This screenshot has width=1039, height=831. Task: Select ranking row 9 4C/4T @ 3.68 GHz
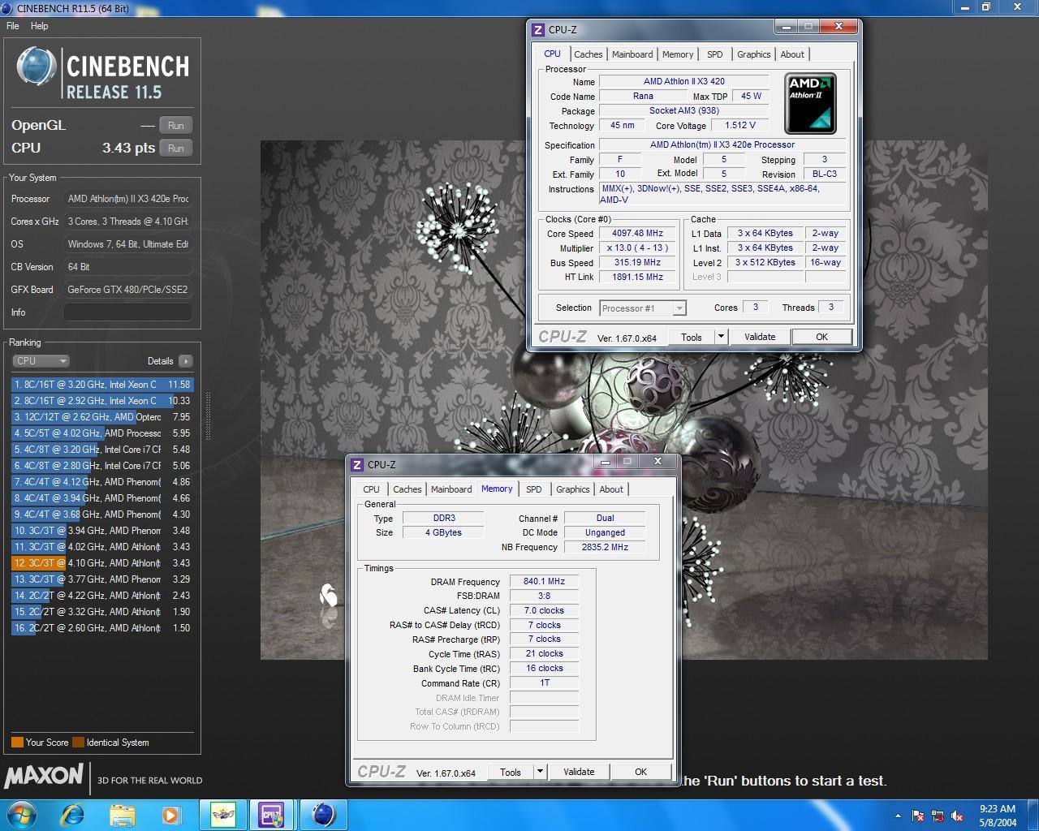tap(102, 515)
